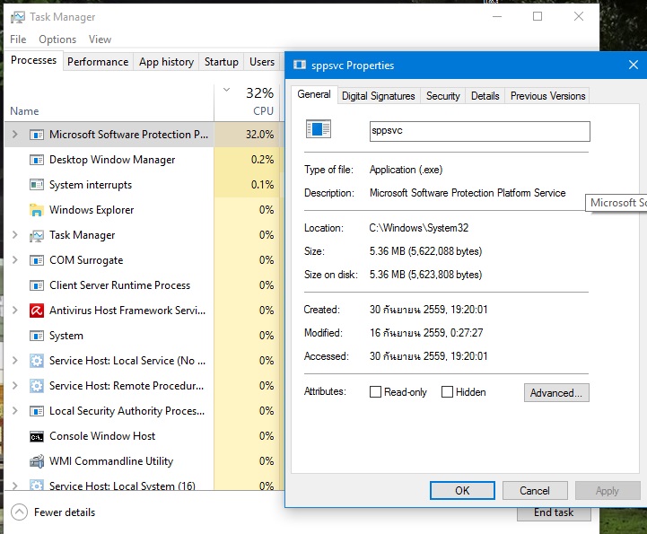
Task: Click the sppsvc application file icon
Action: pyautogui.click(x=319, y=129)
